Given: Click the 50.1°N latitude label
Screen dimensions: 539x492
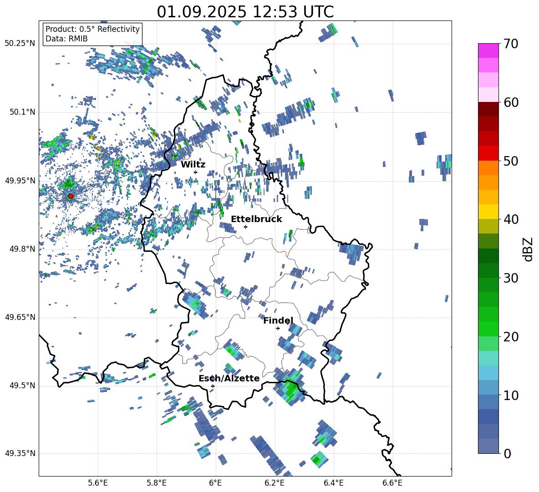Looking at the screenshot, I should tap(22, 112).
